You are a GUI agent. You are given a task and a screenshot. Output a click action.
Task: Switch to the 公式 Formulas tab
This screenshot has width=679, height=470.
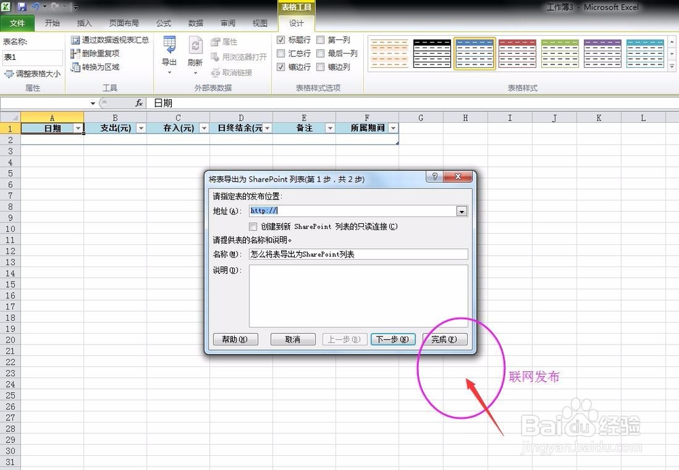coord(163,23)
